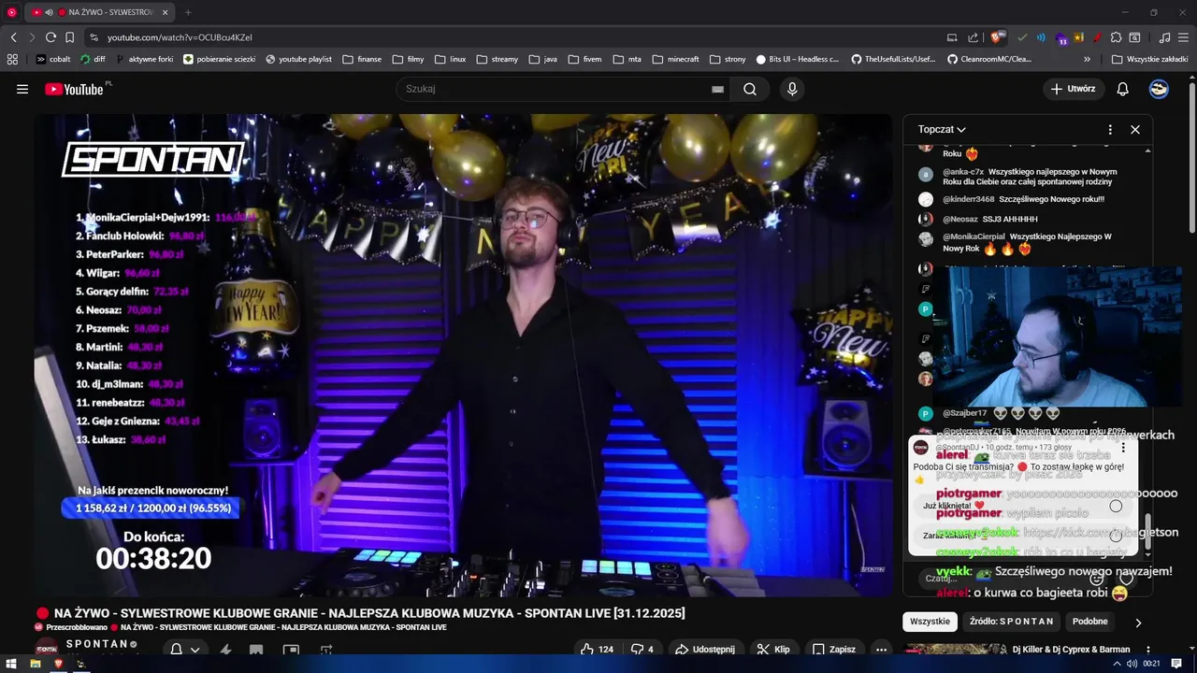Image resolution: width=1197 pixels, height=673 pixels.
Task: Select the "Wszystkie" filter chip
Action: pyautogui.click(x=930, y=622)
